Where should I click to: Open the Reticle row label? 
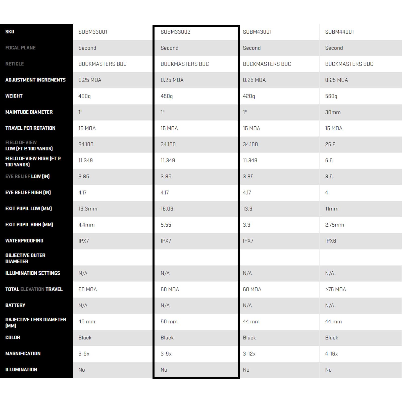tap(15, 64)
